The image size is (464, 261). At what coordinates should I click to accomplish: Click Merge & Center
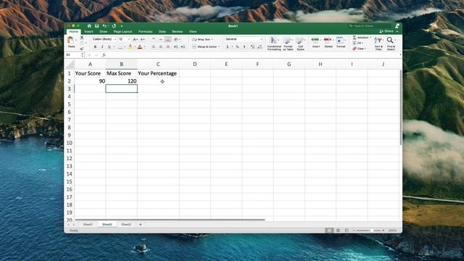tap(206, 46)
